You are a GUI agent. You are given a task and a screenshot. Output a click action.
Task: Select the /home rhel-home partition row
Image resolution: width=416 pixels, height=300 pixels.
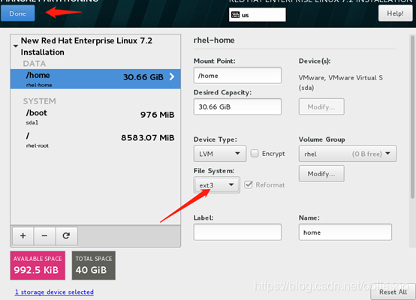(95, 79)
